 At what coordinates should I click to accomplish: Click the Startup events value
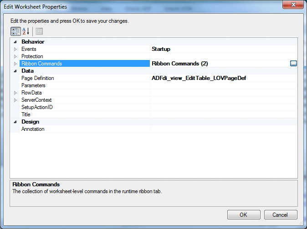pyautogui.click(x=161, y=49)
